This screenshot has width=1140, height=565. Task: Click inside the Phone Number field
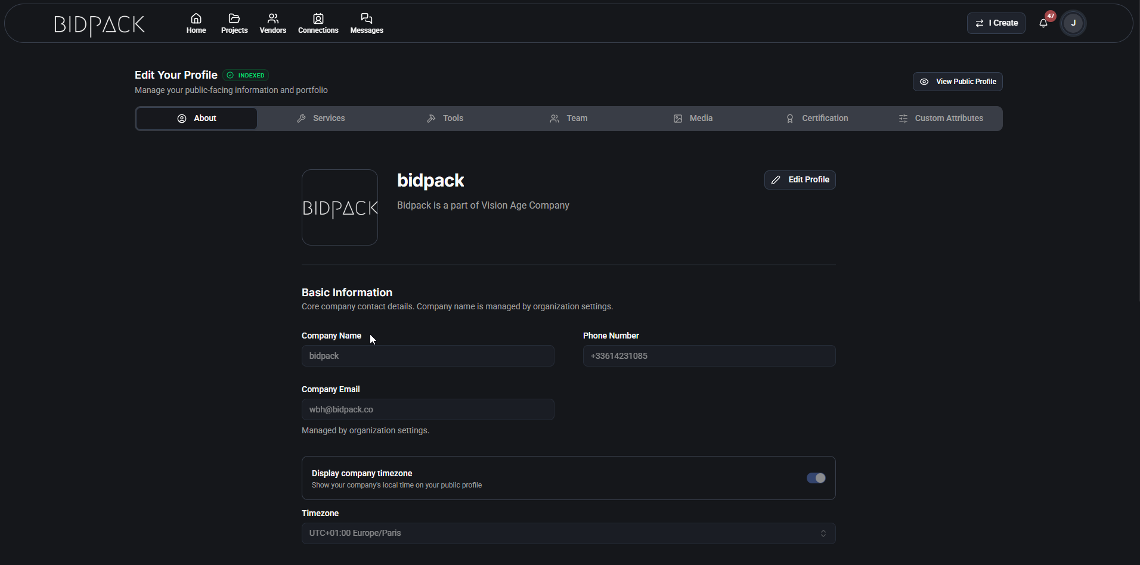point(709,356)
